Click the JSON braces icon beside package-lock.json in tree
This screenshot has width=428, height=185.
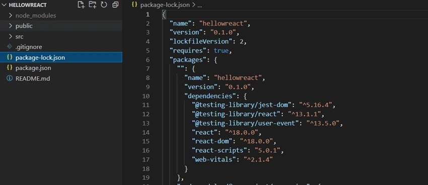10,57
